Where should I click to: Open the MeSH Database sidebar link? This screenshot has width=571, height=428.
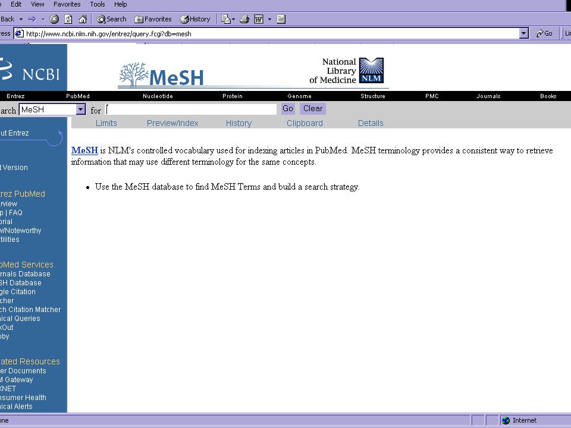click(x=21, y=283)
